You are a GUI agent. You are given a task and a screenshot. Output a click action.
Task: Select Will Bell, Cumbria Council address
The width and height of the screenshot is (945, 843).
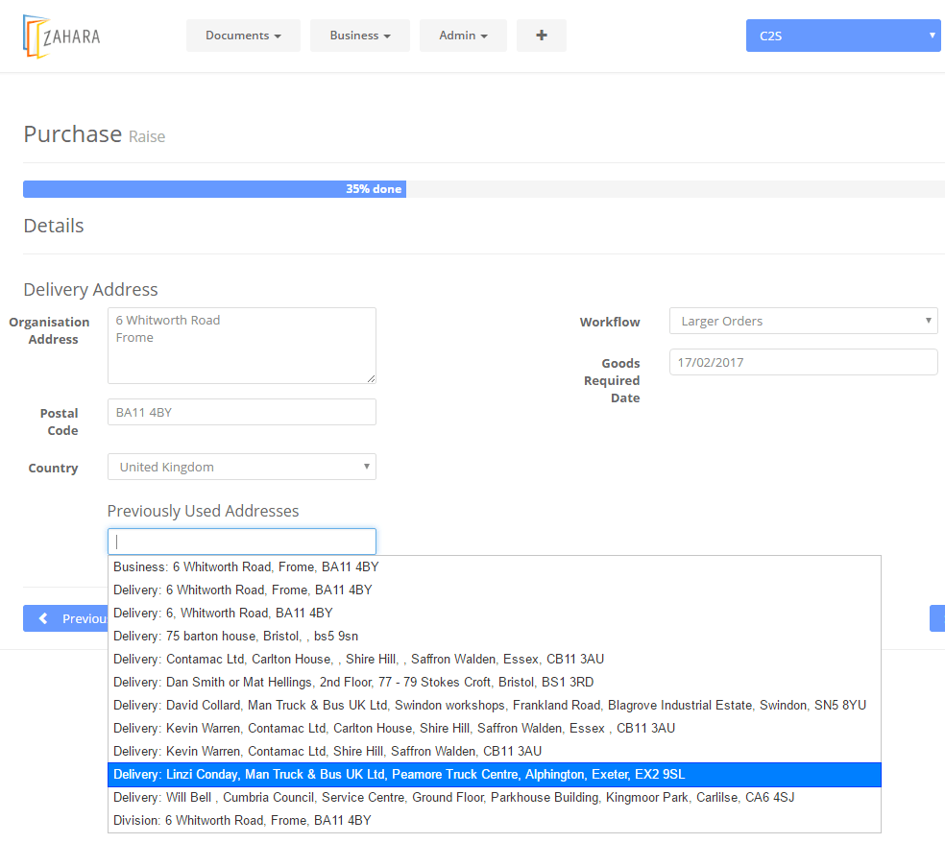pyautogui.click(x=495, y=797)
